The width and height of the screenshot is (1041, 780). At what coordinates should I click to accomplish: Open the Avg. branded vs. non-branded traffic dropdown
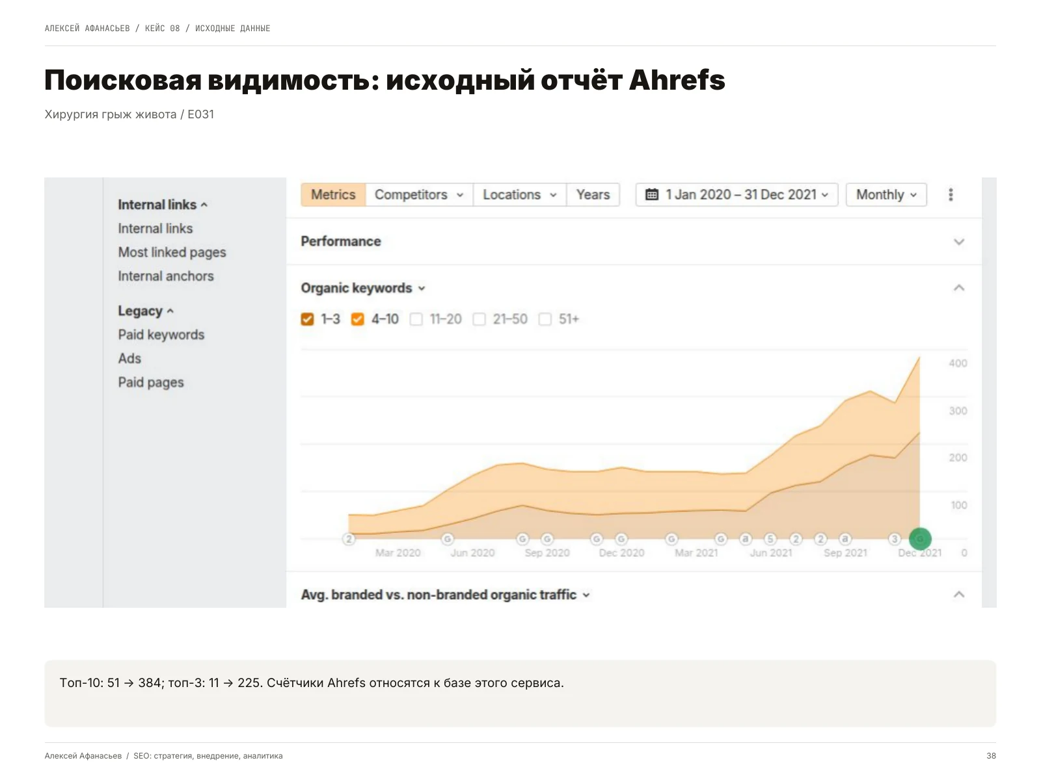[446, 595]
